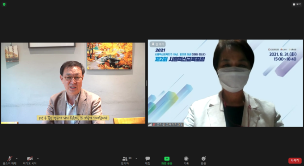This screenshot has width=304, height=166.
Task: Remove the pin with 핀 제거
Action: [x=158, y=44]
